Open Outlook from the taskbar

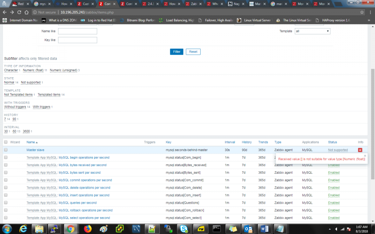click(248, 229)
